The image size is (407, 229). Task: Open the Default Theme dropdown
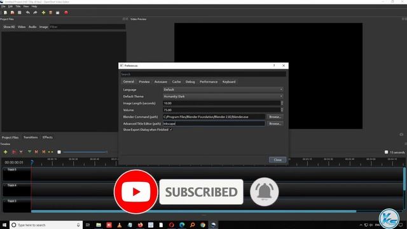[223, 96]
